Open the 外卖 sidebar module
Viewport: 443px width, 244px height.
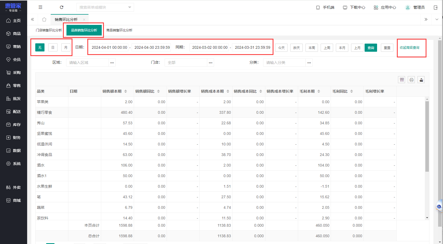(14, 187)
